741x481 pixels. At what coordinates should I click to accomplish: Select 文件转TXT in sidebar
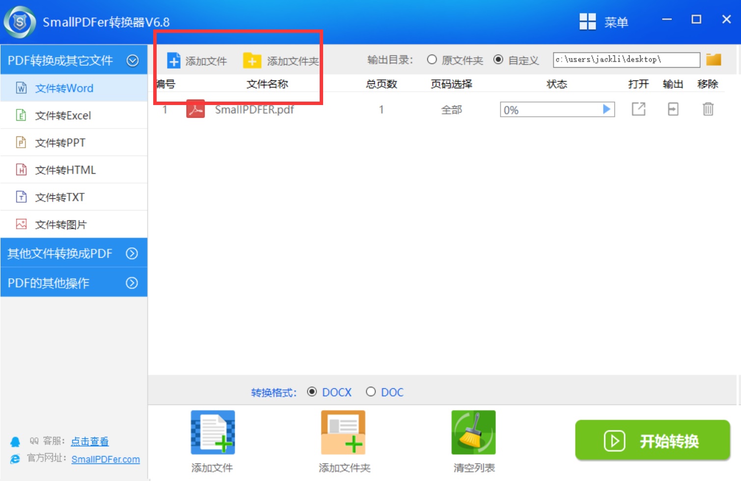pos(74,197)
